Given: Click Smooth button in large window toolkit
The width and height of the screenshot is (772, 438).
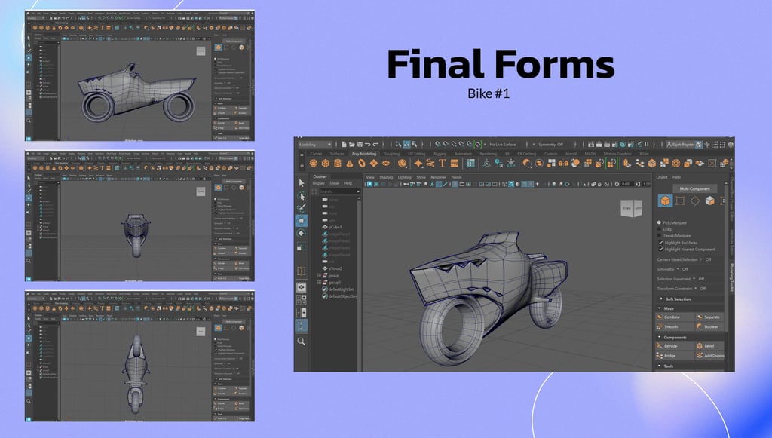Looking at the screenshot, I should 675,326.
